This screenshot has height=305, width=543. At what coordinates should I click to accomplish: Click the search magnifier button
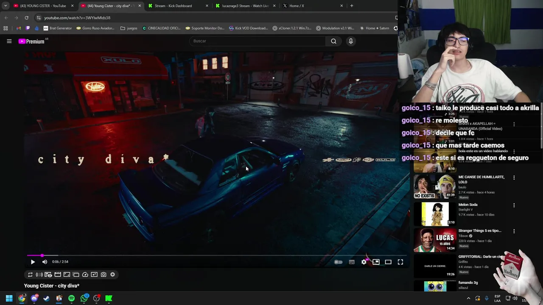coord(333,41)
